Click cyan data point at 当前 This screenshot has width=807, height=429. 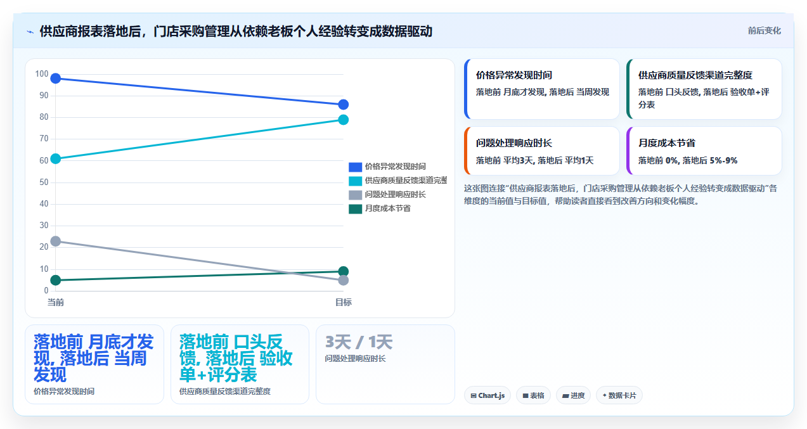pos(56,158)
